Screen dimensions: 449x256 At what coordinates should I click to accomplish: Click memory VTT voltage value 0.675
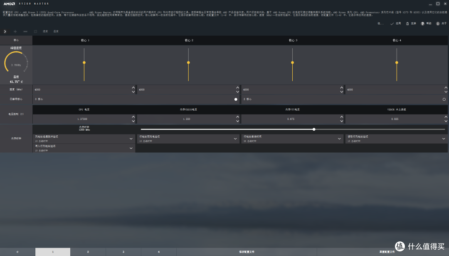click(291, 119)
